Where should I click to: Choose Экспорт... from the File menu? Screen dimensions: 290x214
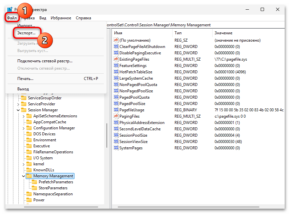tap(26, 33)
